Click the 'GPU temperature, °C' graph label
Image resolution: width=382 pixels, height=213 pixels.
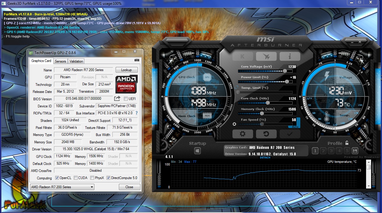[x=342, y=162]
